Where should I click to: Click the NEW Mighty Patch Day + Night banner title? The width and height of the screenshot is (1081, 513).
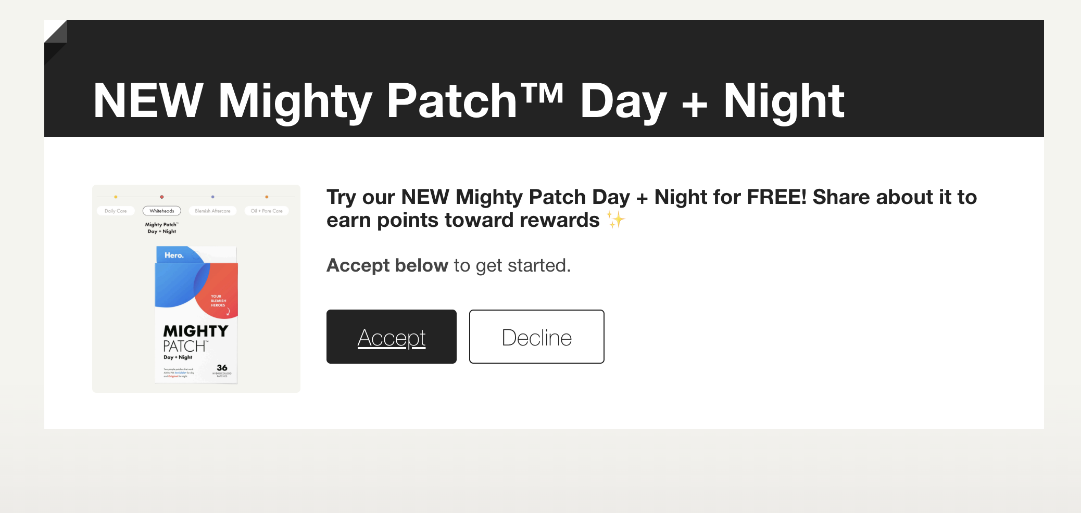click(469, 101)
